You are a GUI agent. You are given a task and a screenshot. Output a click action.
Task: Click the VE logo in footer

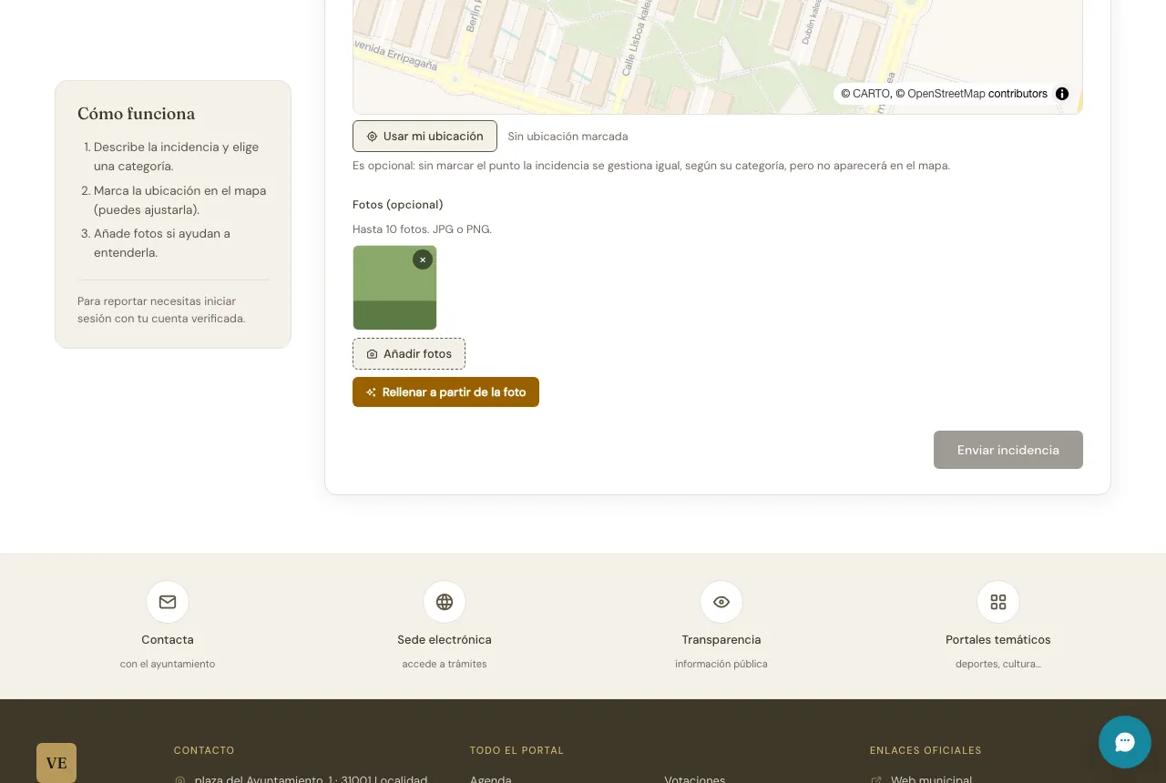56,763
